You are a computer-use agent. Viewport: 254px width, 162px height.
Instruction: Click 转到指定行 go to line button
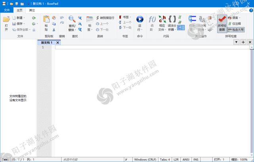coord(105,18)
